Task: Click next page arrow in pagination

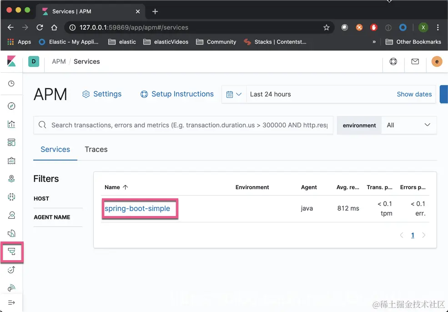Action: pyautogui.click(x=424, y=235)
